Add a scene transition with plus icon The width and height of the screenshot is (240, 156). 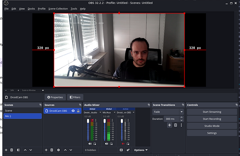pyautogui.click(x=170, y=125)
